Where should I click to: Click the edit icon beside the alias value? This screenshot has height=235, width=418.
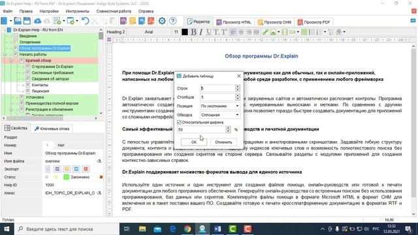click(99, 193)
